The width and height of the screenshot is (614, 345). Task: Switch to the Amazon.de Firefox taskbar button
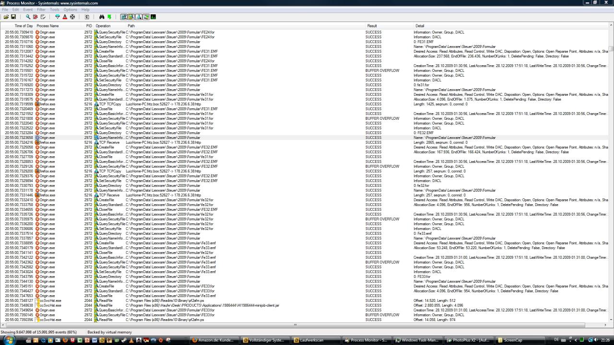pos(214,340)
